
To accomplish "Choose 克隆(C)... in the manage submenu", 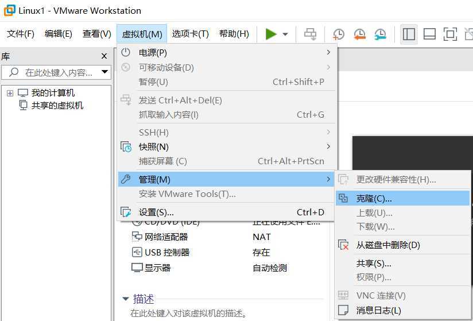I will pyautogui.click(x=403, y=198).
